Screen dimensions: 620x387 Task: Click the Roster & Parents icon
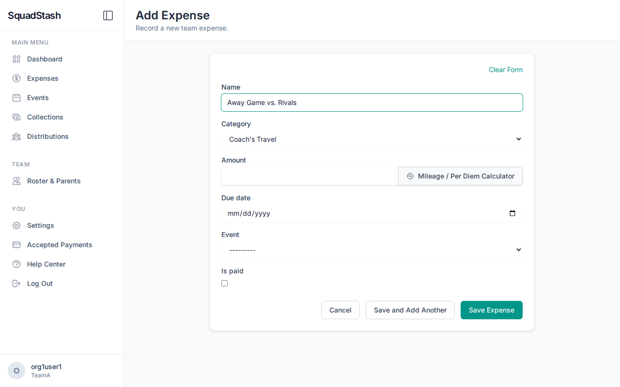pyautogui.click(x=16, y=180)
